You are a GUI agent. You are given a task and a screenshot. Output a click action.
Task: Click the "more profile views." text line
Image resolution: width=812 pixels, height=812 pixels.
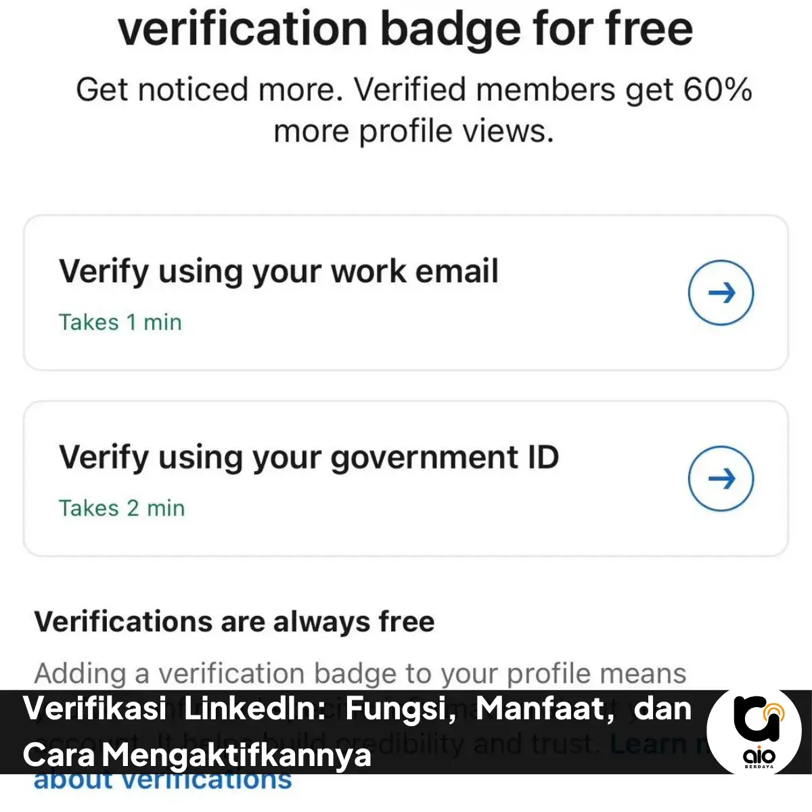tap(413, 131)
